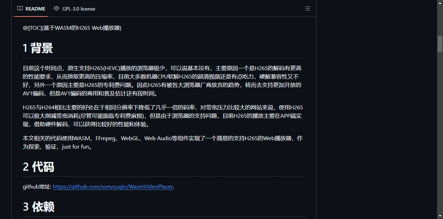Click the '@[TOC](基于WASM的H265 Web播放器)' line
This screenshot has height=219, width=443.
pos(72,28)
